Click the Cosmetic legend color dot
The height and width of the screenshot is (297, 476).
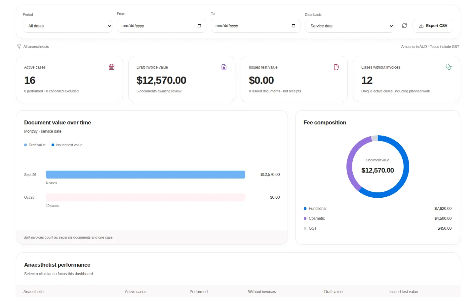pyautogui.click(x=305, y=218)
